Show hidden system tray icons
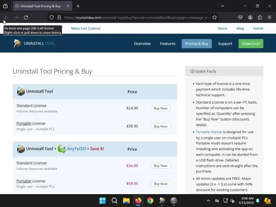 pyautogui.click(x=208, y=201)
